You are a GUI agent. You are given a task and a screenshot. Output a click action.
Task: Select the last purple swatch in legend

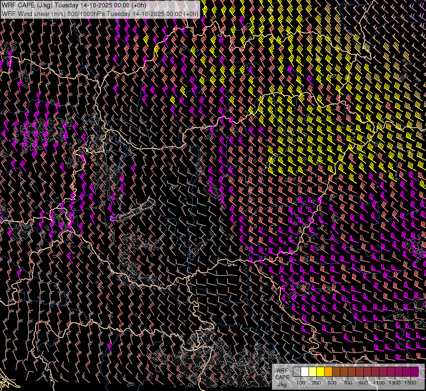coord(414,372)
